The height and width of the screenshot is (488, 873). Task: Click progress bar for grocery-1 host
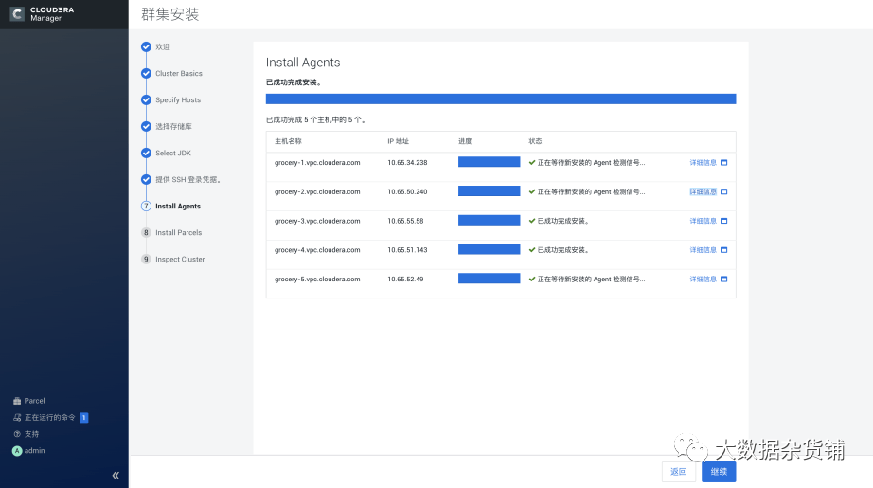(489, 162)
